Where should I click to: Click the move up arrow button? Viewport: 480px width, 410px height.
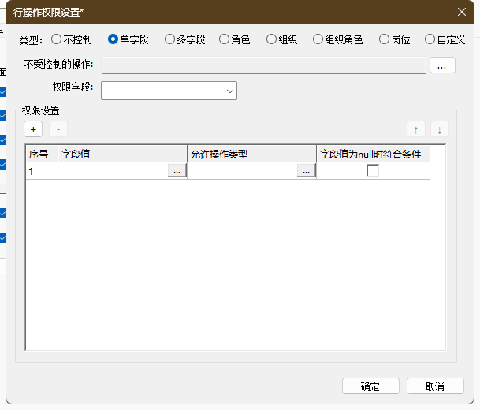tap(415, 129)
